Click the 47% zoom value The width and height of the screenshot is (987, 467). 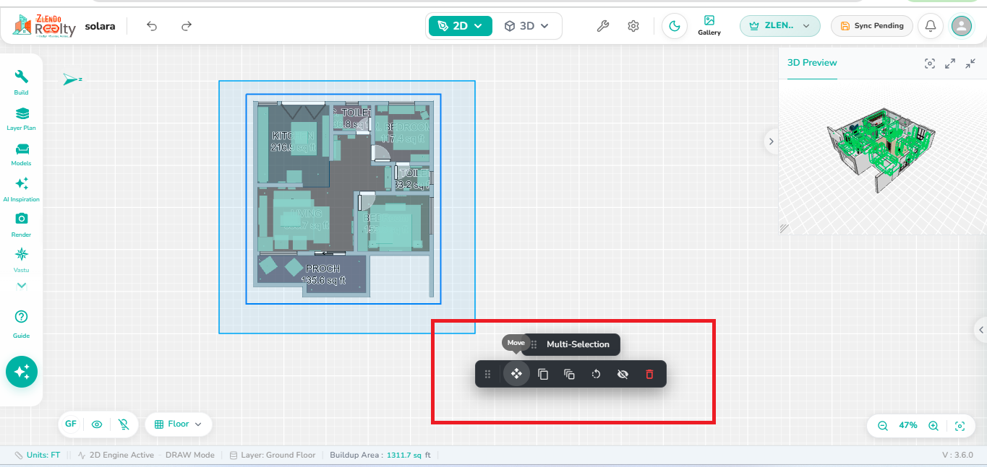pyautogui.click(x=908, y=426)
